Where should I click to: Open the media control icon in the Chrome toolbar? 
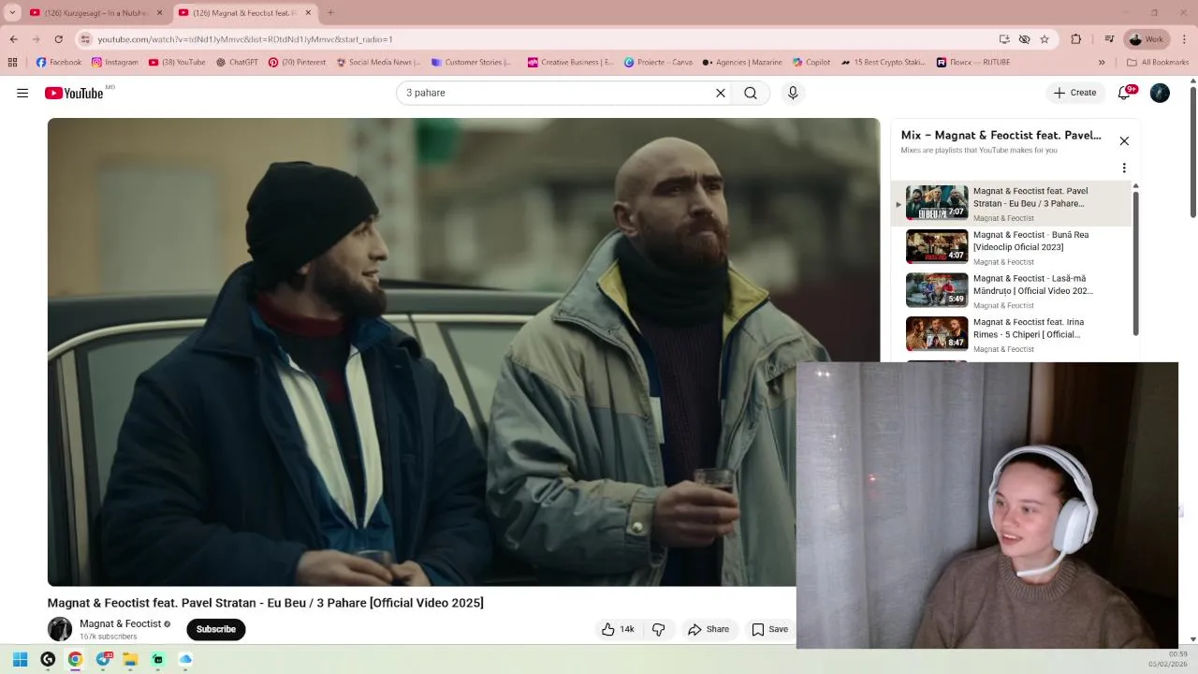(1109, 39)
